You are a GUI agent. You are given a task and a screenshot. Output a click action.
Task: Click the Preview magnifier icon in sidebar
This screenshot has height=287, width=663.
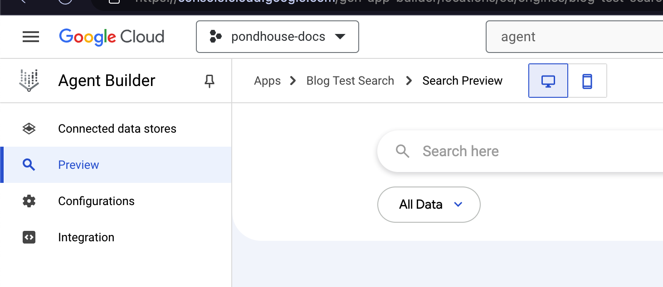click(29, 165)
